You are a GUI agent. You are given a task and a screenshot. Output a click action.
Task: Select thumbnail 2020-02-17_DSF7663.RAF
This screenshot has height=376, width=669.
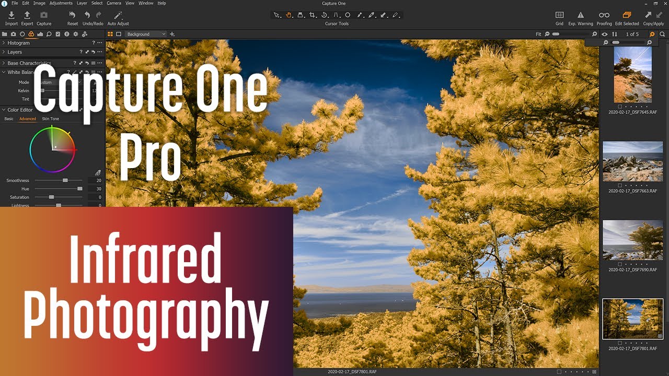coord(633,161)
